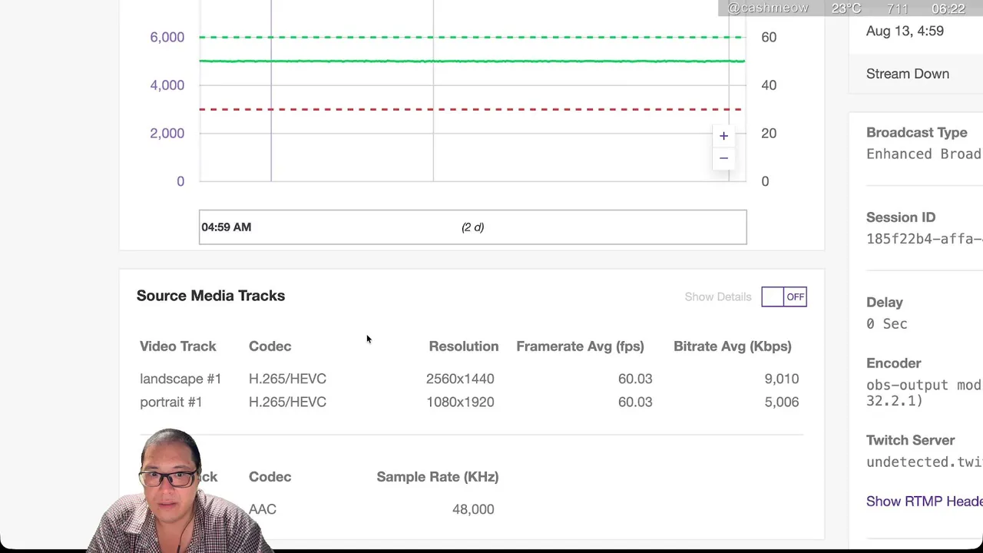The width and height of the screenshot is (983, 553).
Task: Click the Stream Down event entry
Action: tap(908, 74)
